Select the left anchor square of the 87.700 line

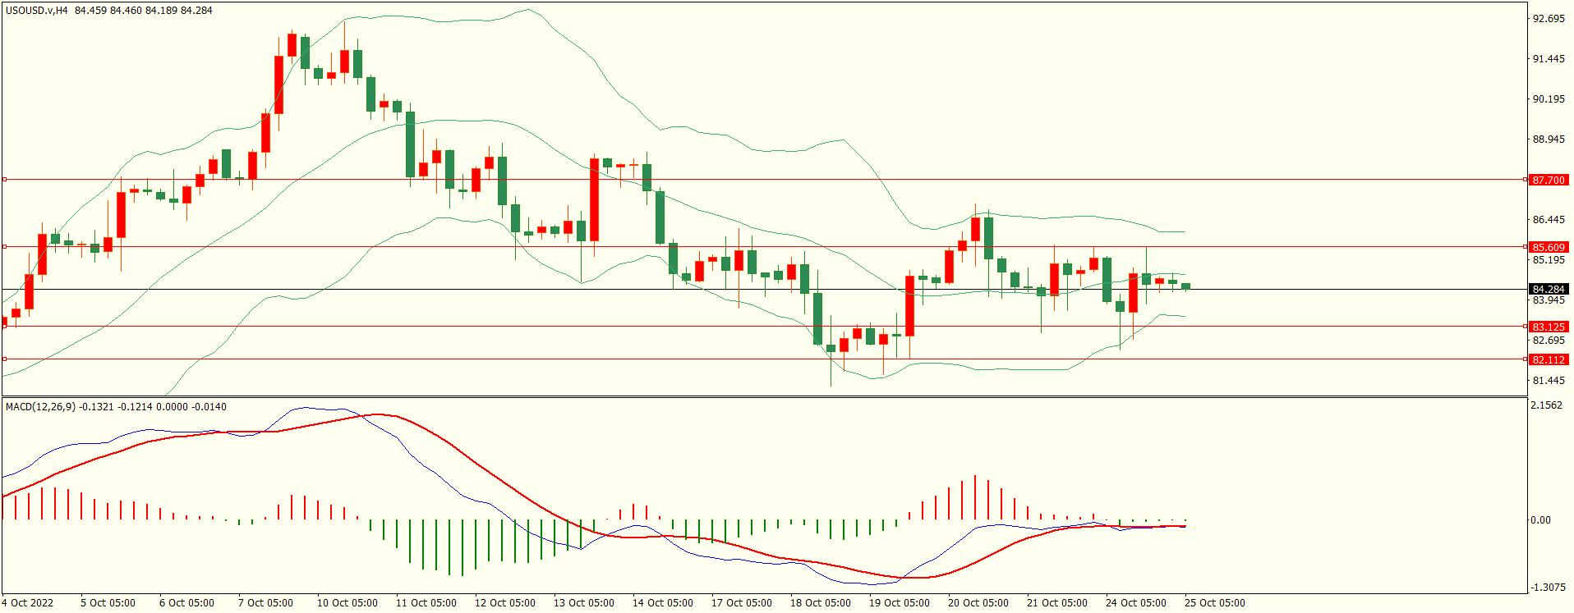4,179
